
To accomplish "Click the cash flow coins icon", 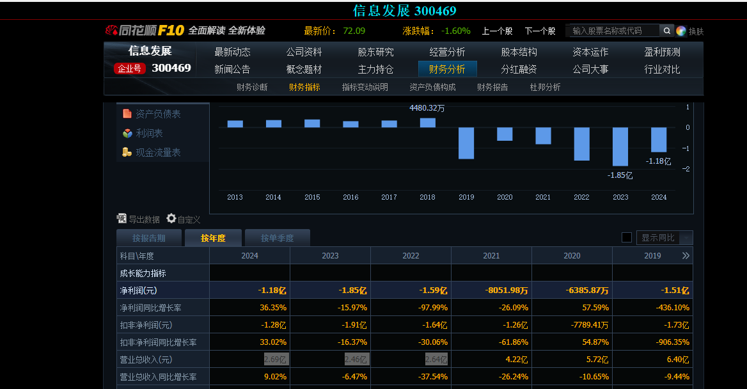I will coord(127,152).
